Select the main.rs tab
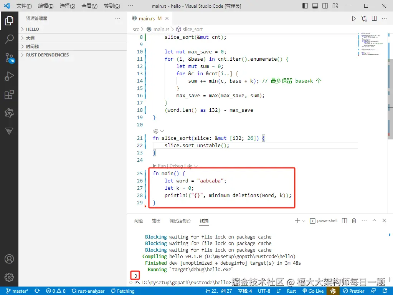The image size is (393, 295). click(150, 18)
